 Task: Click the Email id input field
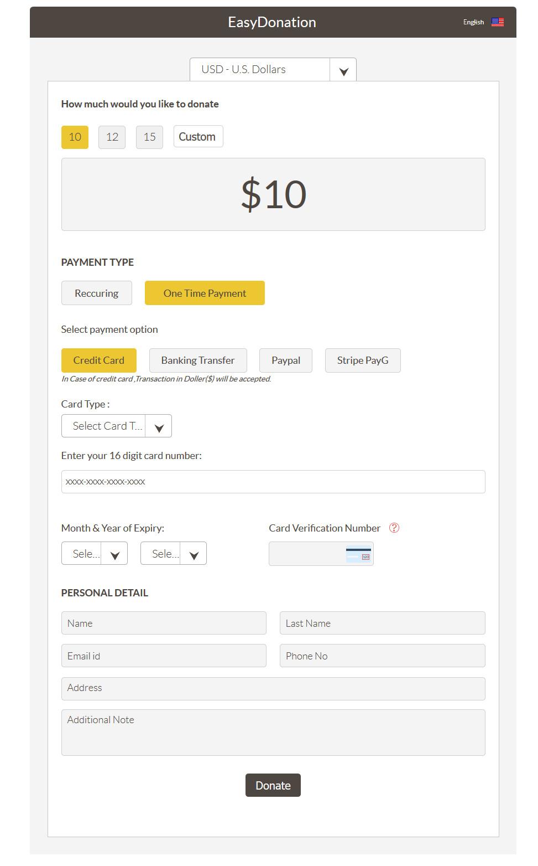164,656
